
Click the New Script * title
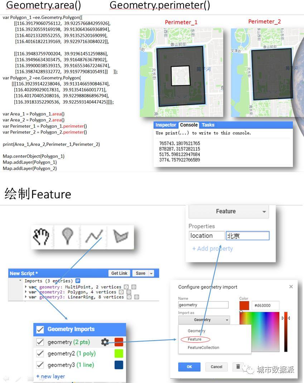coord(24,273)
